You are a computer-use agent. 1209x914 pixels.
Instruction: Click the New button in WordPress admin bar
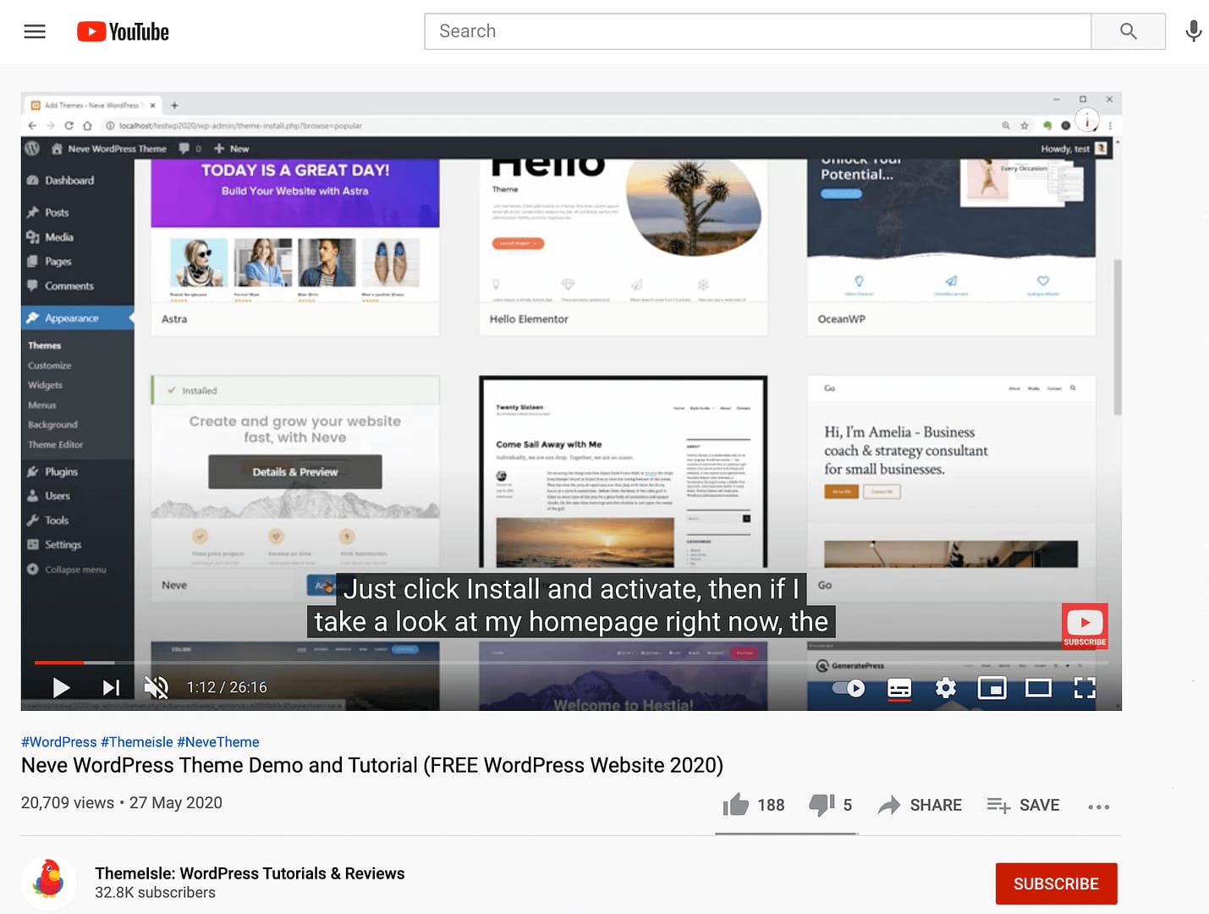tap(232, 148)
